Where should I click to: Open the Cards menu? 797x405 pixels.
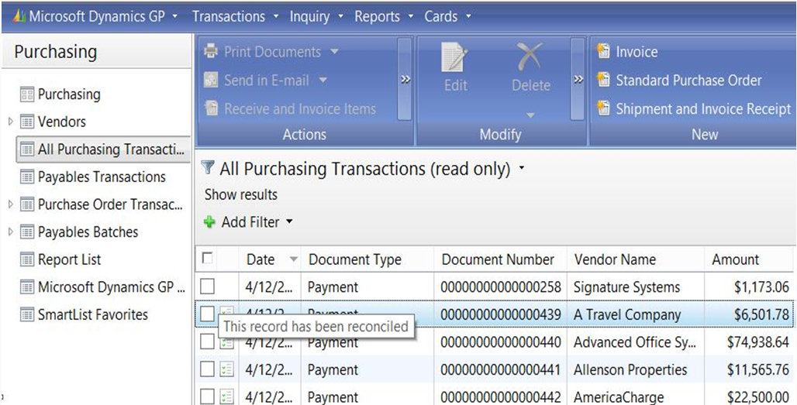pos(447,16)
